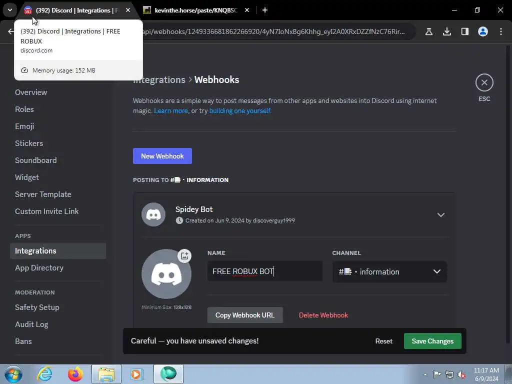The image size is (512, 384).
Task: Click the New Webhook button
Action: click(x=162, y=156)
